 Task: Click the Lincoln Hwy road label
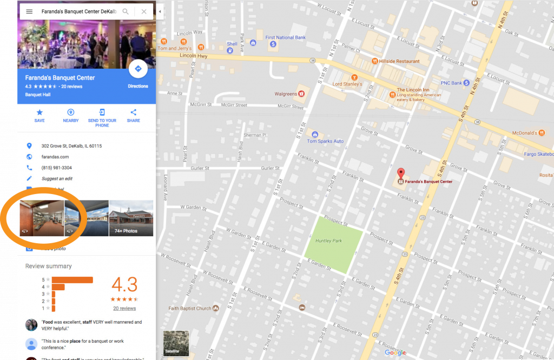(x=194, y=56)
